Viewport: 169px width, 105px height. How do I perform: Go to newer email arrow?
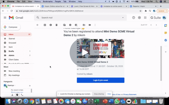point(151,25)
